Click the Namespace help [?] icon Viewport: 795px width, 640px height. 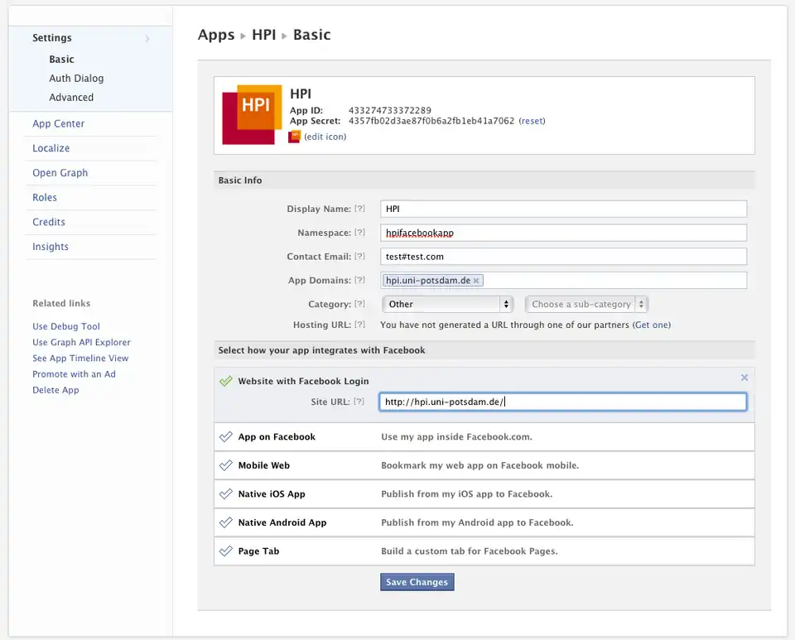(359, 233)
